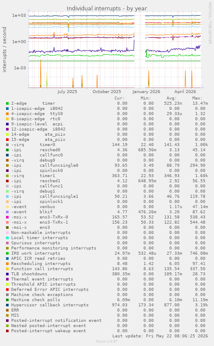Image resolution: width=214 pixels, height=346 pixels.
Task: Click the dark blue TLB shootdowns swatch
Action: 7,274
